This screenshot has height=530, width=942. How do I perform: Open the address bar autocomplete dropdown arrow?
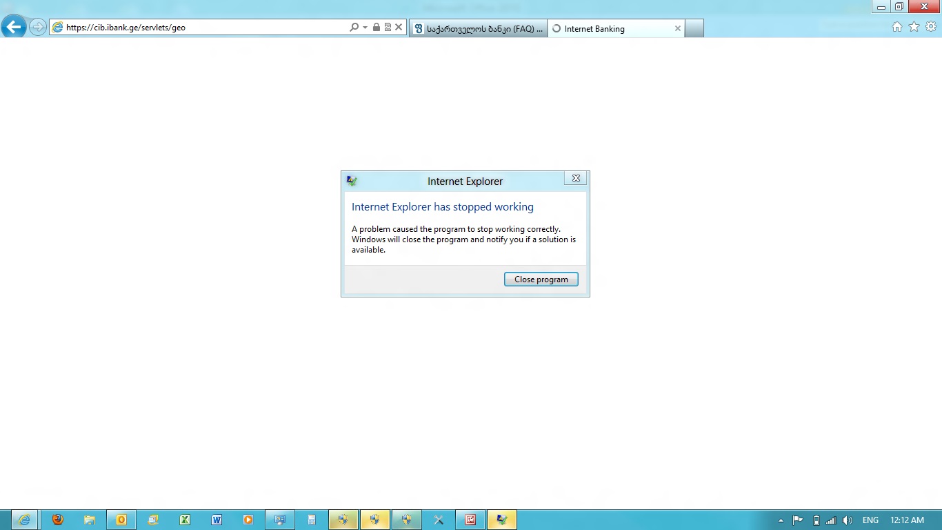(365, 28)
